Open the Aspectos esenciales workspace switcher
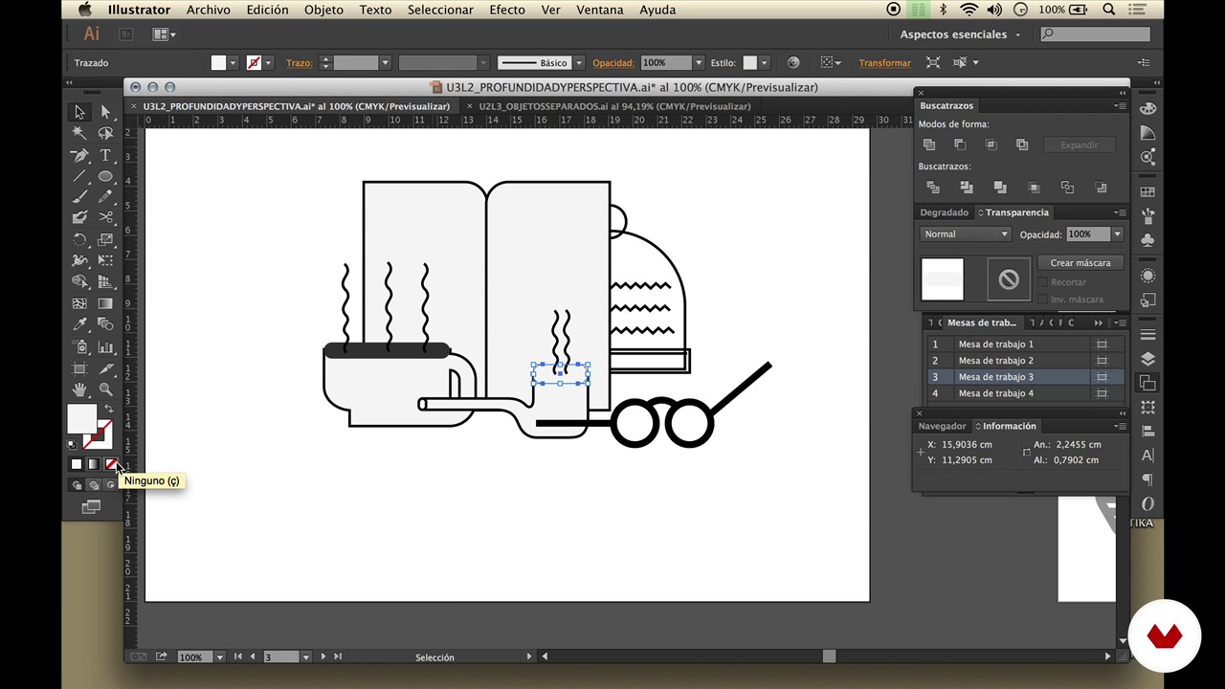The width and height of the screenshot is (1225, 689). 960,34
